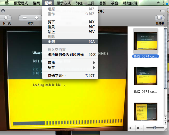The height and width of the screenshot is (135, 169).
Task: Choose 拷貝 from the edit menu
Action: click(70, 27)
